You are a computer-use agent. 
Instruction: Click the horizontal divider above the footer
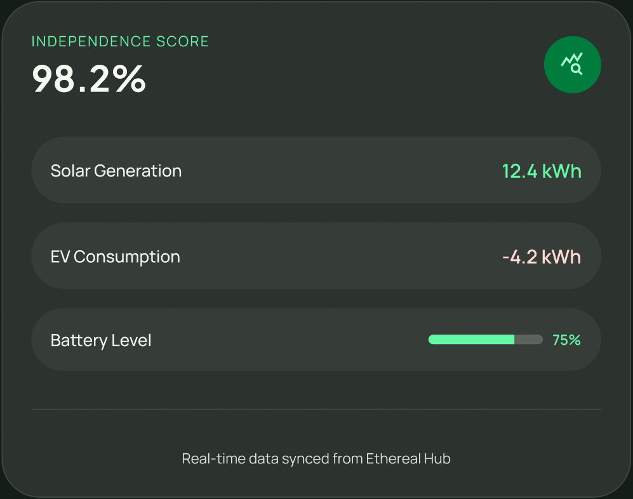(x=316, y=409)
